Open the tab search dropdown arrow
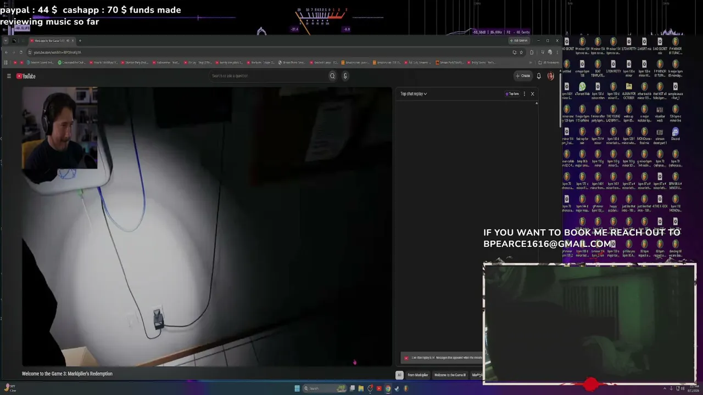 point(5,41)
